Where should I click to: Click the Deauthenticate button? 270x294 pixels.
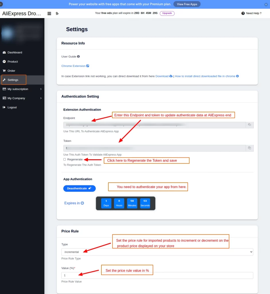click(x=79, y=188)
